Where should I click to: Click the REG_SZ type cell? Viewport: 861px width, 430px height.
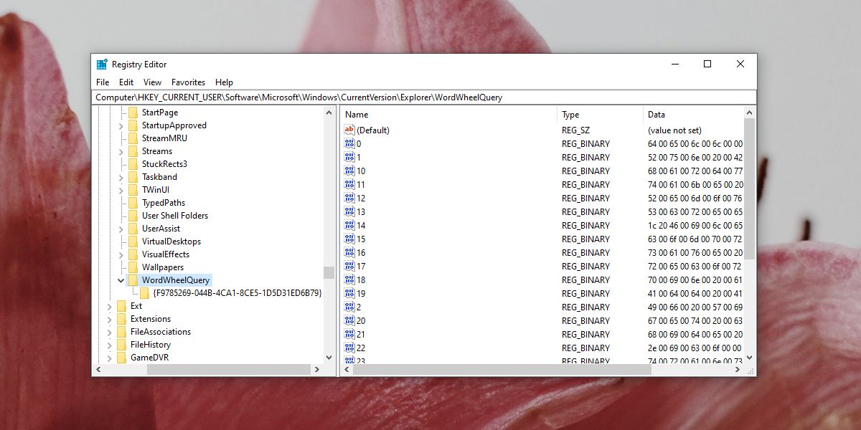click(576, 130)
